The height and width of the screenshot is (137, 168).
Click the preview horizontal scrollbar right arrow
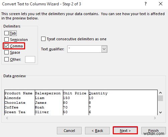155,118
